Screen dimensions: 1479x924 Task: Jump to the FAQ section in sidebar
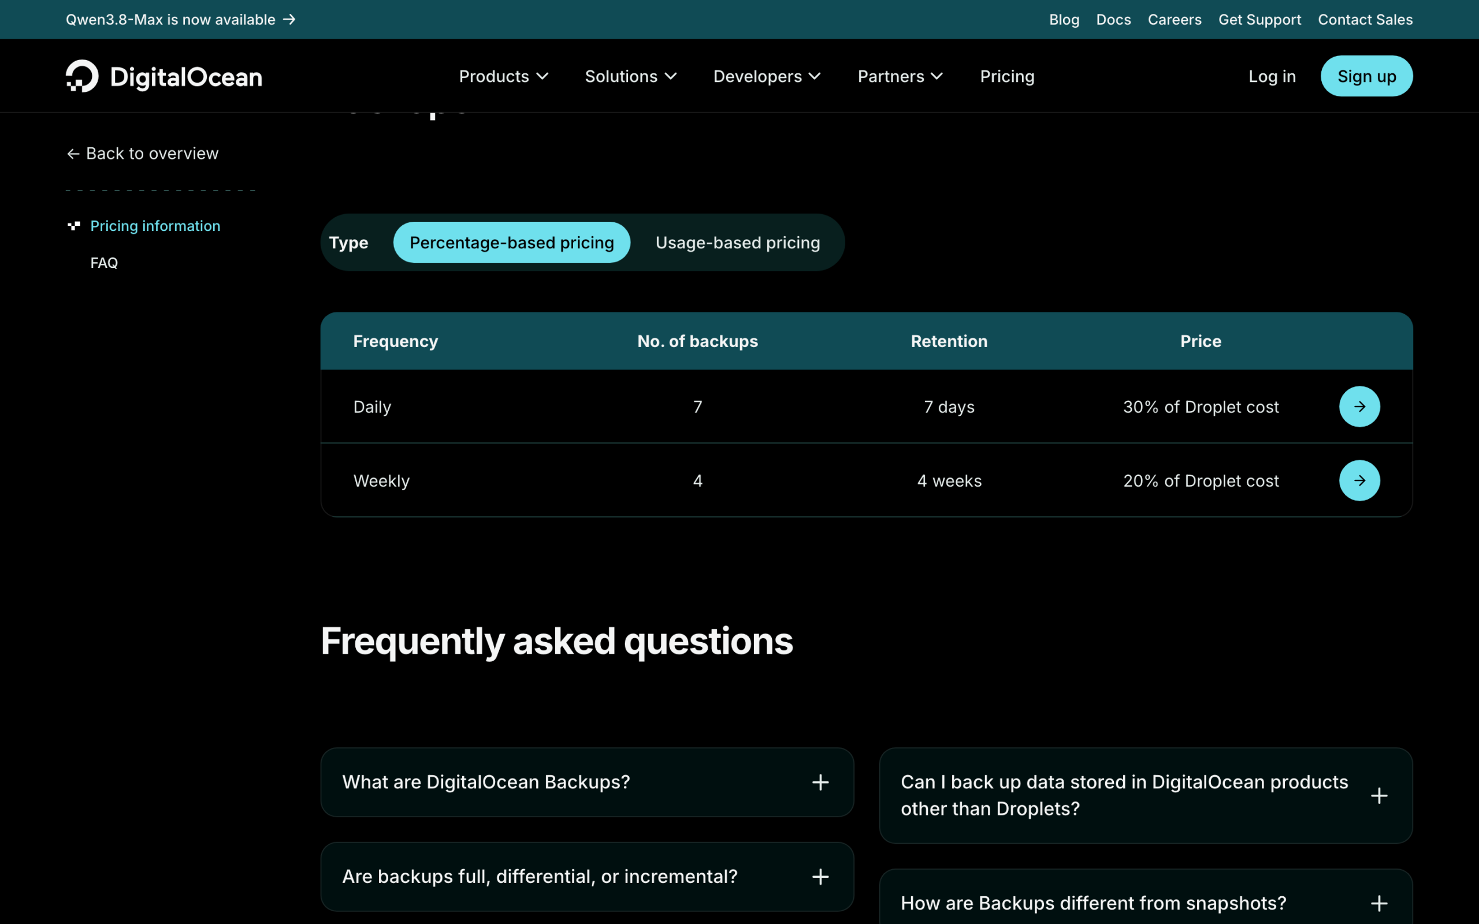(x=104, y=263)
